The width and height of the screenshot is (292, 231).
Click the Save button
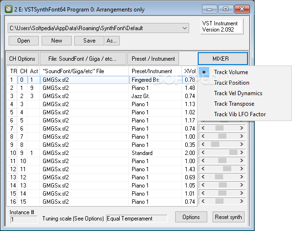[x=89, y=41]
